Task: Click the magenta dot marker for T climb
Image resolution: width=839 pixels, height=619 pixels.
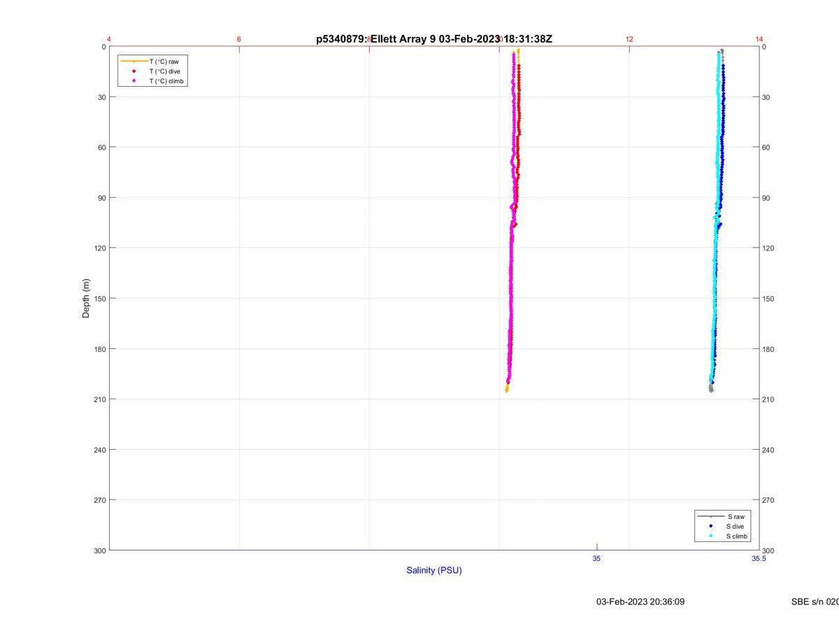Action: pyautogui.click(x=134, y=81)
